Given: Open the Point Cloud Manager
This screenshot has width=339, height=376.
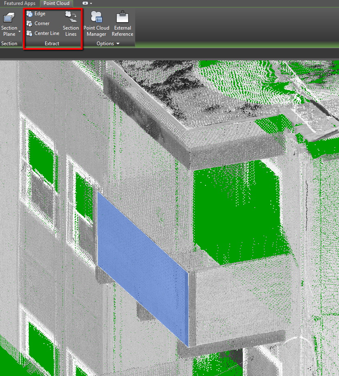Looking at the screenshot, I should (97, 24).
